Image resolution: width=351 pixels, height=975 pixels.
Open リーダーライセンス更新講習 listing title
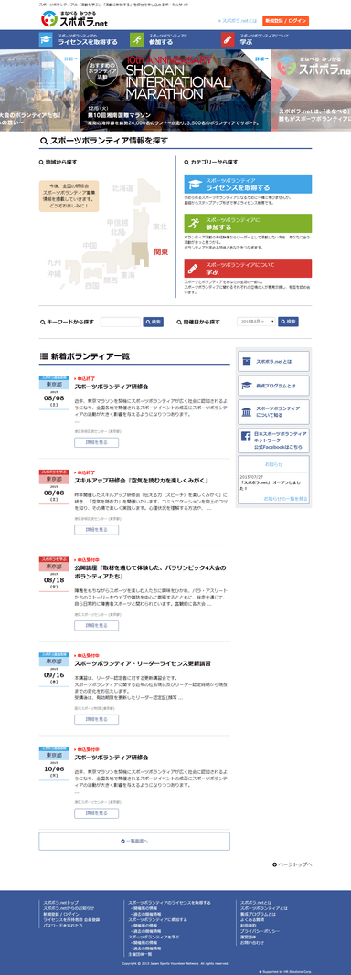[x=143, y=663]
